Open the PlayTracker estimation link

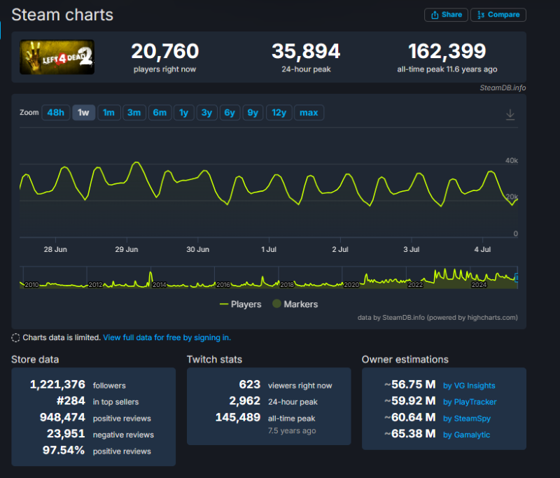pyautogui.click(x=470, y=402)
